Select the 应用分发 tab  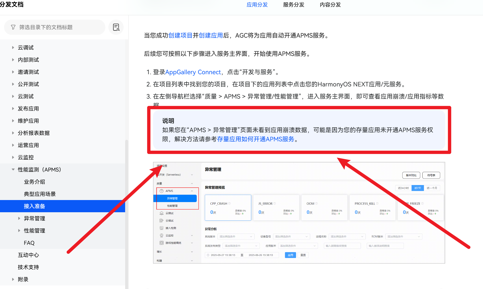[257, 5]
